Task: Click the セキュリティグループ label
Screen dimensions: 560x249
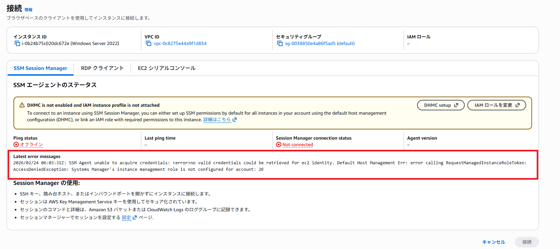Action: [299, 37]
